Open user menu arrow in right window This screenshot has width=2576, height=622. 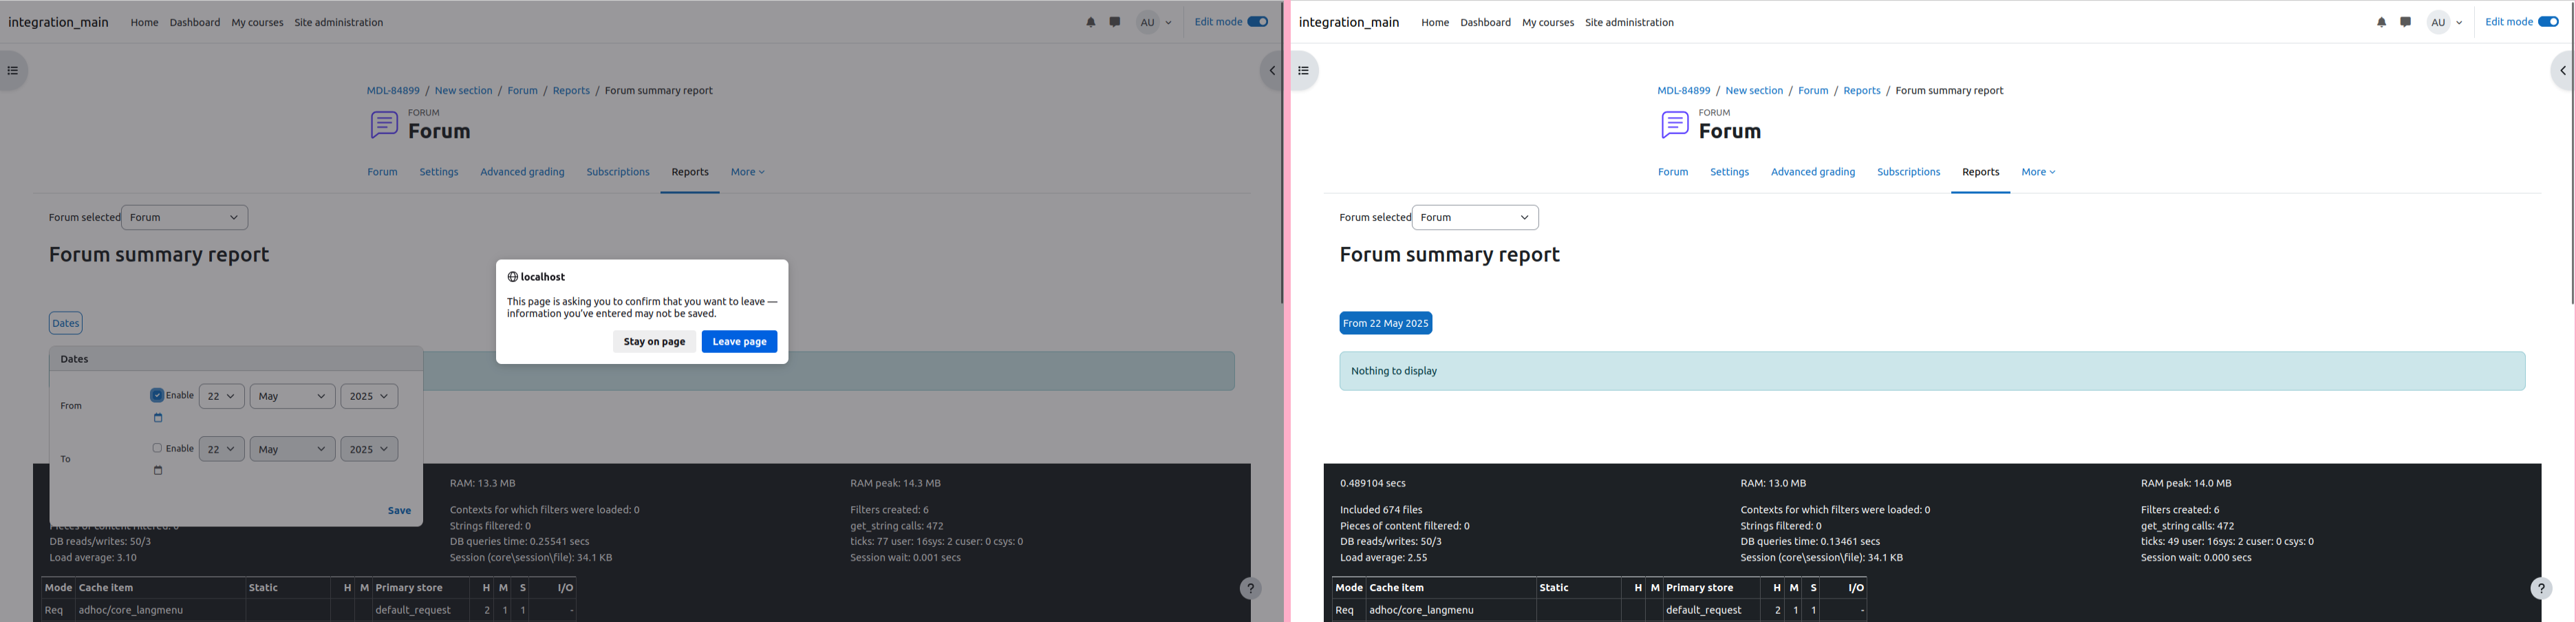click(x=2459, y=23)
